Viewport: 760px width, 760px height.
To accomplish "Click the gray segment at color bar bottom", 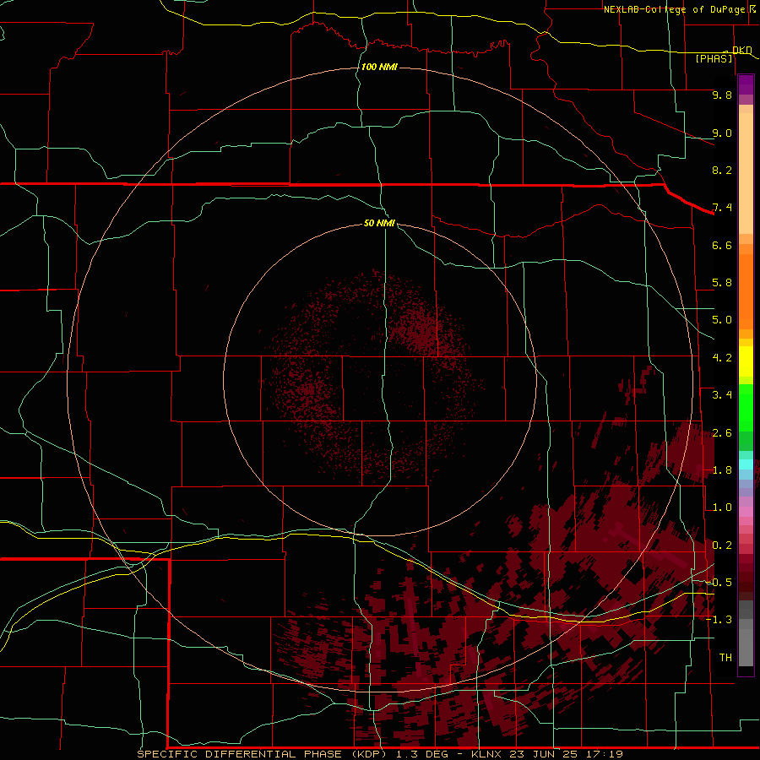I will (746, 647).
